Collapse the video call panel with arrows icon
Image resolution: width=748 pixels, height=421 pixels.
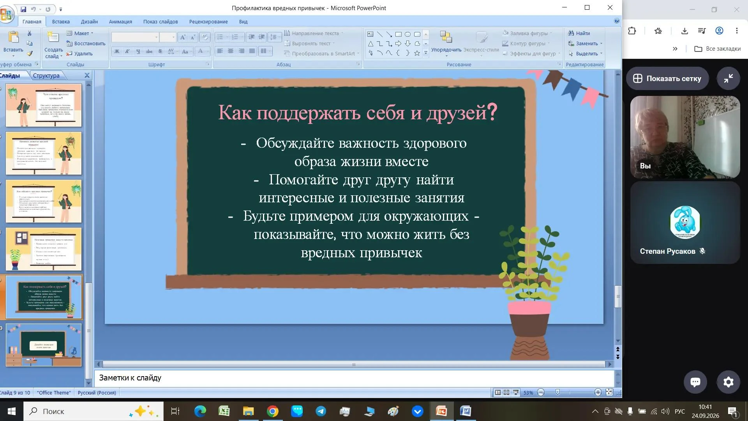coord(729,78)
